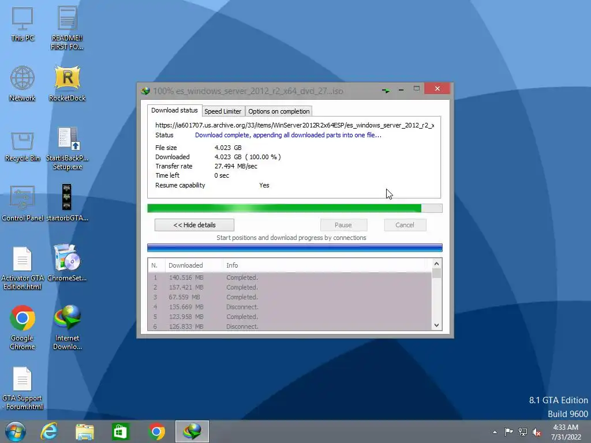The width and height of the screenshot is (591, 443).
Task: Select connection row 6 with 126.833 MB
Action: click(x=290, y=326)
